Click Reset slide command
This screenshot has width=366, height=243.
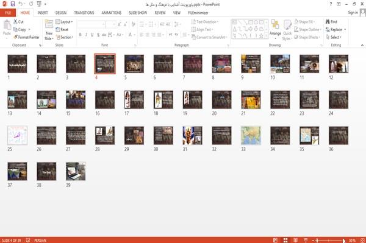click(x=62, y=29)
